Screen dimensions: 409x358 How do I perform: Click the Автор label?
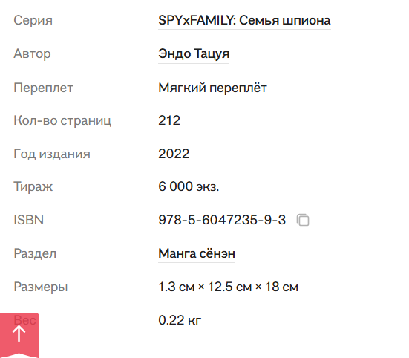(x=32, y=53)
